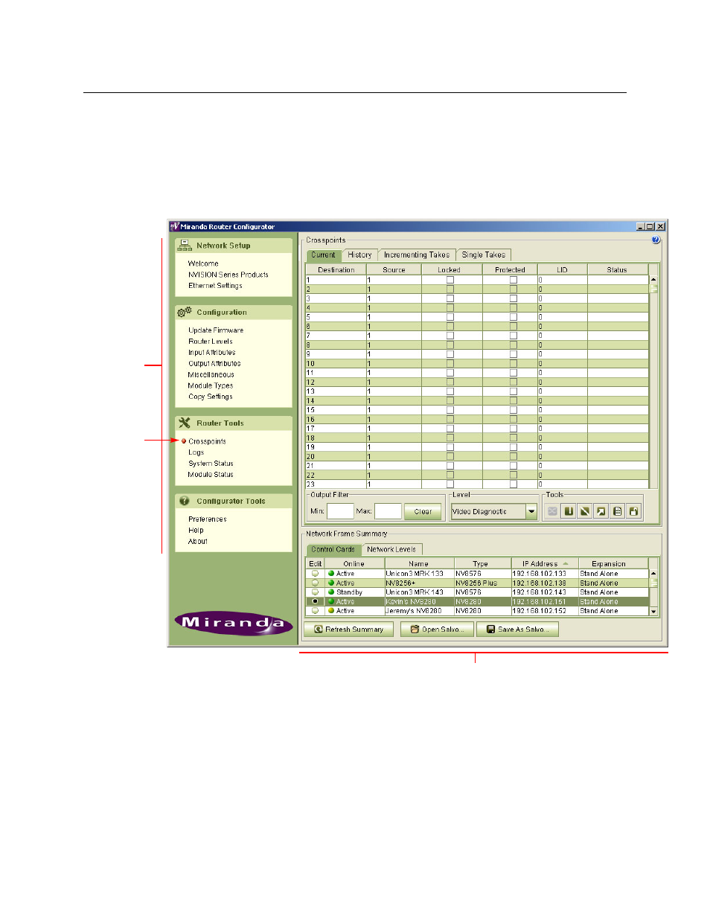Image resolution: width=710 pixels, height=919 pixels.
Task: Switch to the History tab
Action: [x=359, y=254]
